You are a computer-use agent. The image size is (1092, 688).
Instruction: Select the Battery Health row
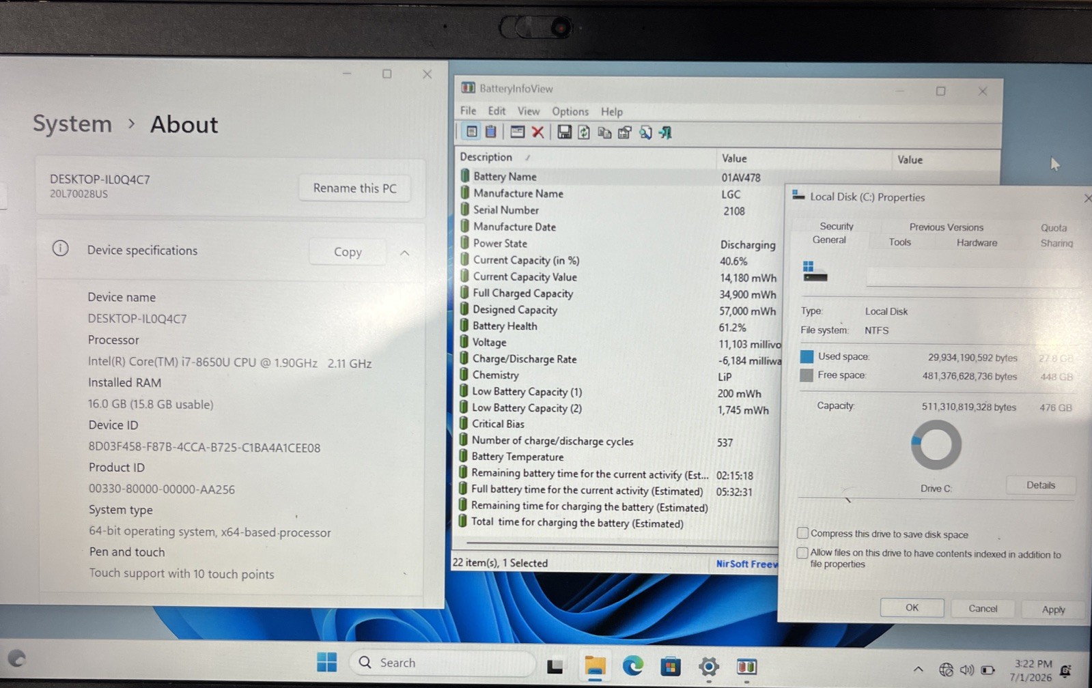tap(618, 326)
